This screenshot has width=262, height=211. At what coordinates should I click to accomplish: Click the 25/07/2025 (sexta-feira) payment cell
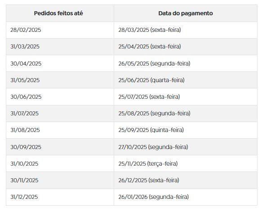[x=186, y=97]
